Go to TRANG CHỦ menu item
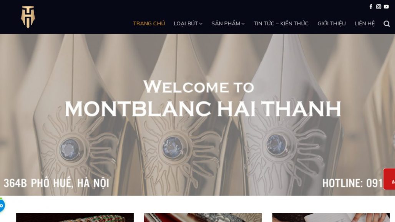Viewport: 395px width, 222px height. (149, 23)
